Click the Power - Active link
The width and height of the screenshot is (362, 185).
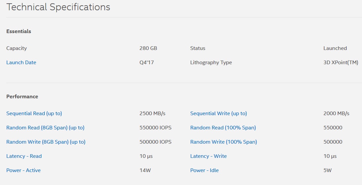[23, 170]
